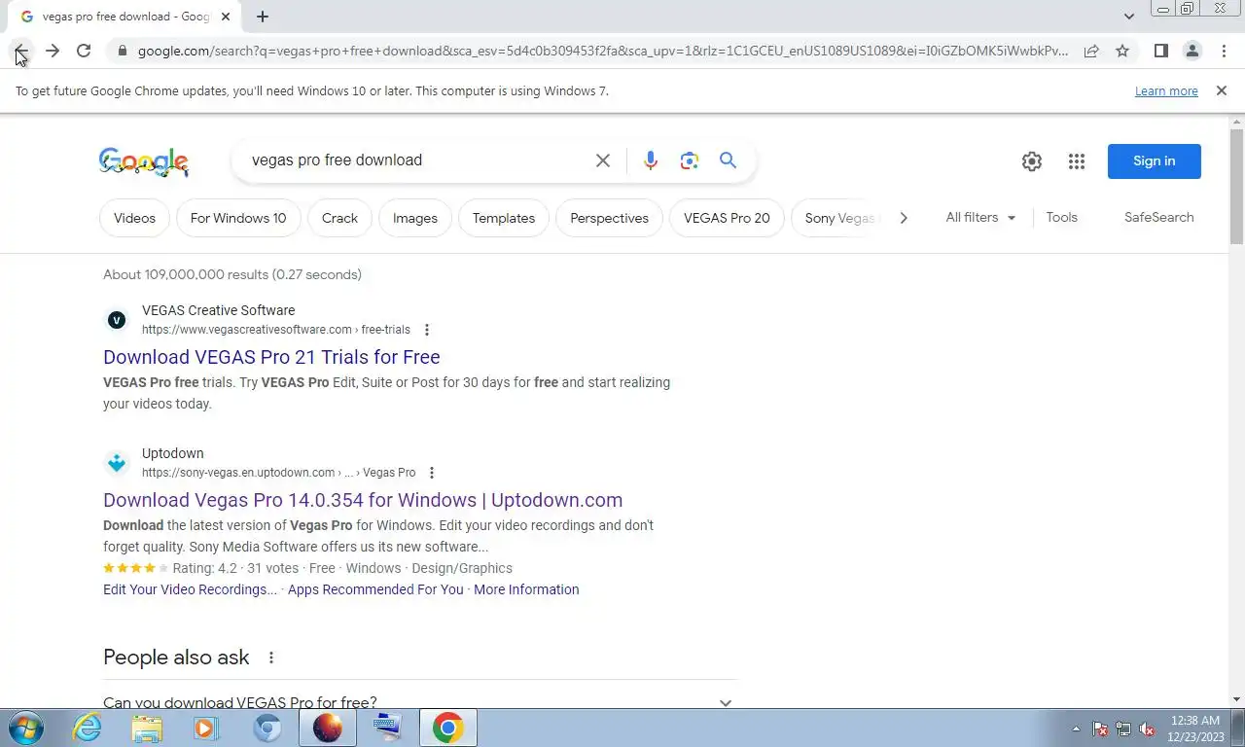Select the VEGAS Pro 20 filter chip
The width and height of the screenshot is (1245, 747).
(727, 218)
